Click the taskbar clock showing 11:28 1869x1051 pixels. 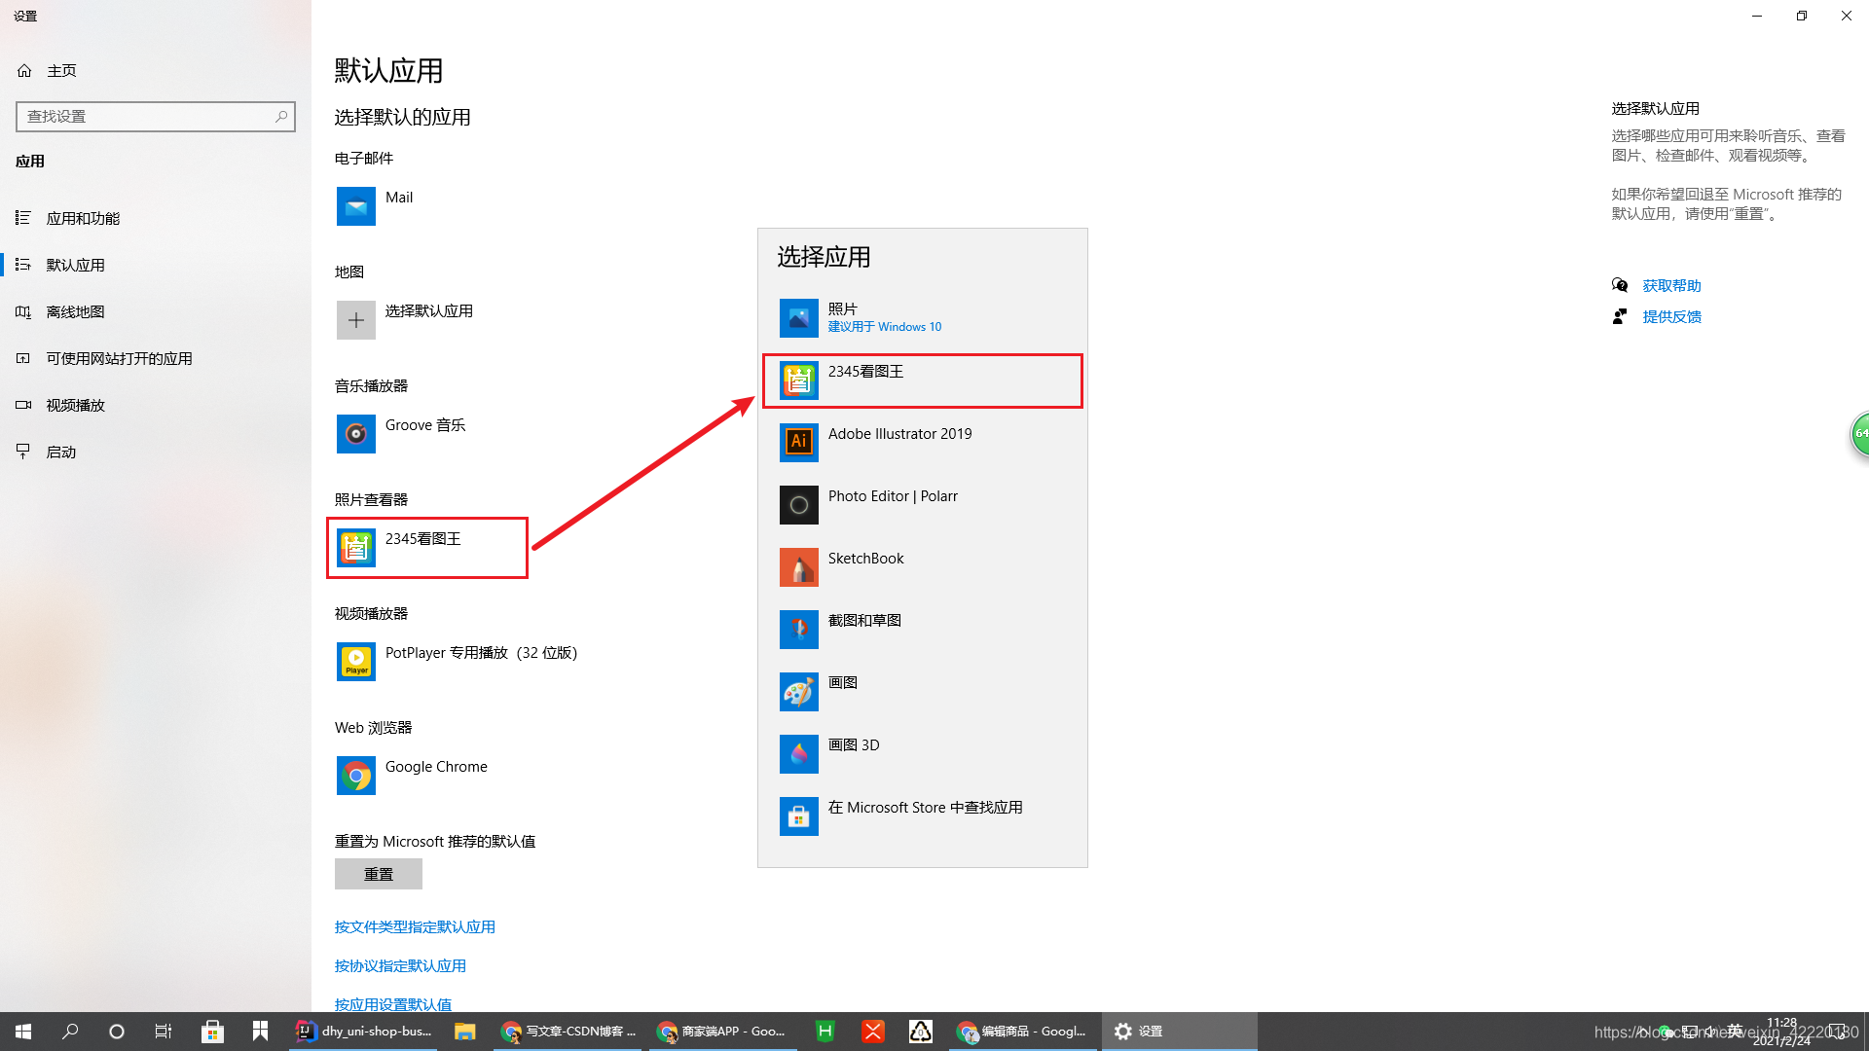1782,1032
